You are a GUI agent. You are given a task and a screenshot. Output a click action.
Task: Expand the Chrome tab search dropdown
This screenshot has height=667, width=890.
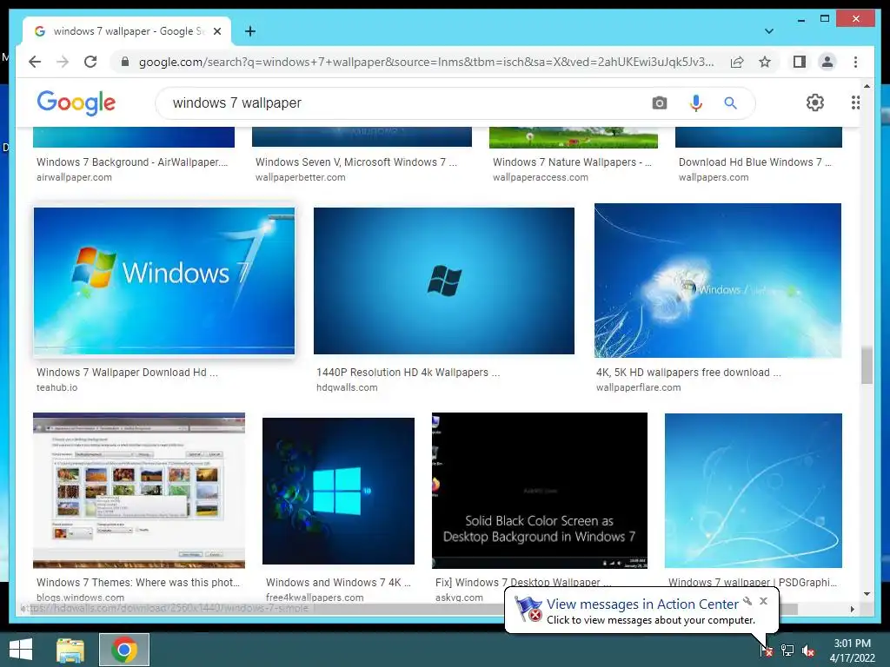coord(768,31)
